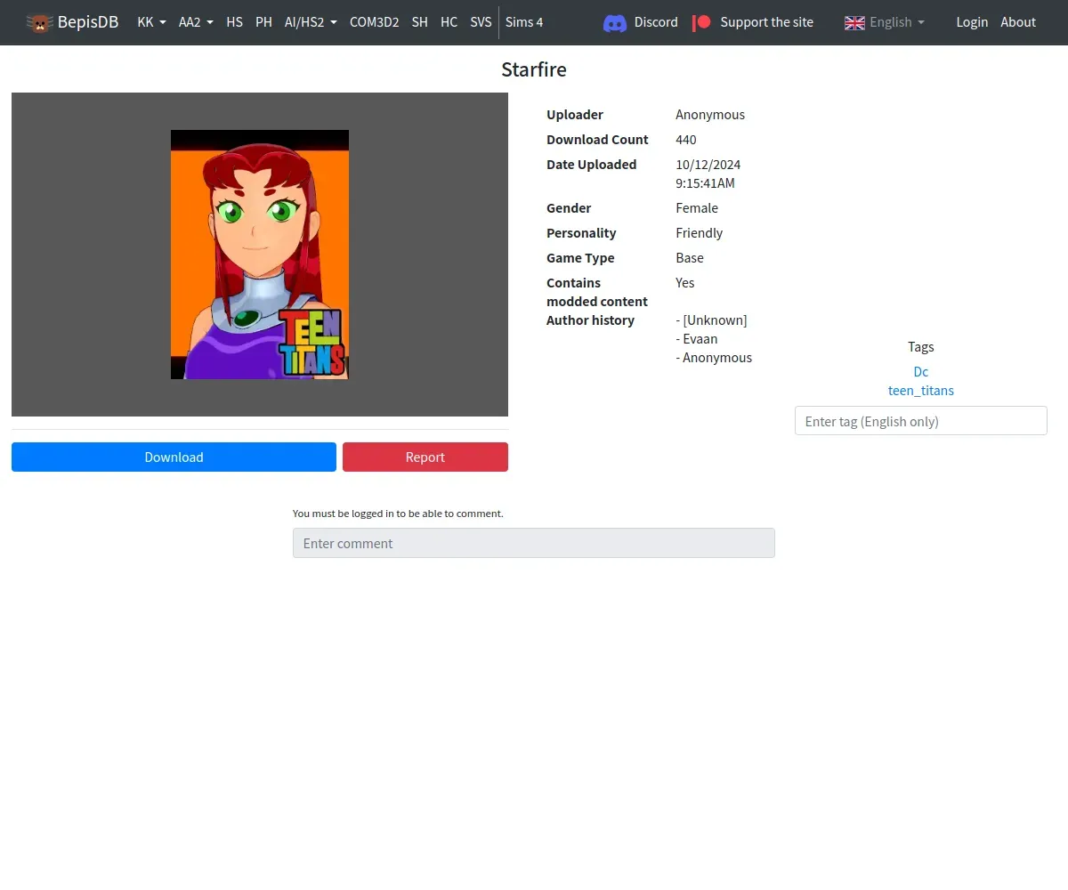Open the COM3D2 section

(374, 22)
